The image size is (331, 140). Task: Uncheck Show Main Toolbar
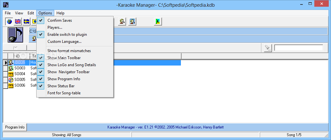pyautogui.click(x=75, y=58)
